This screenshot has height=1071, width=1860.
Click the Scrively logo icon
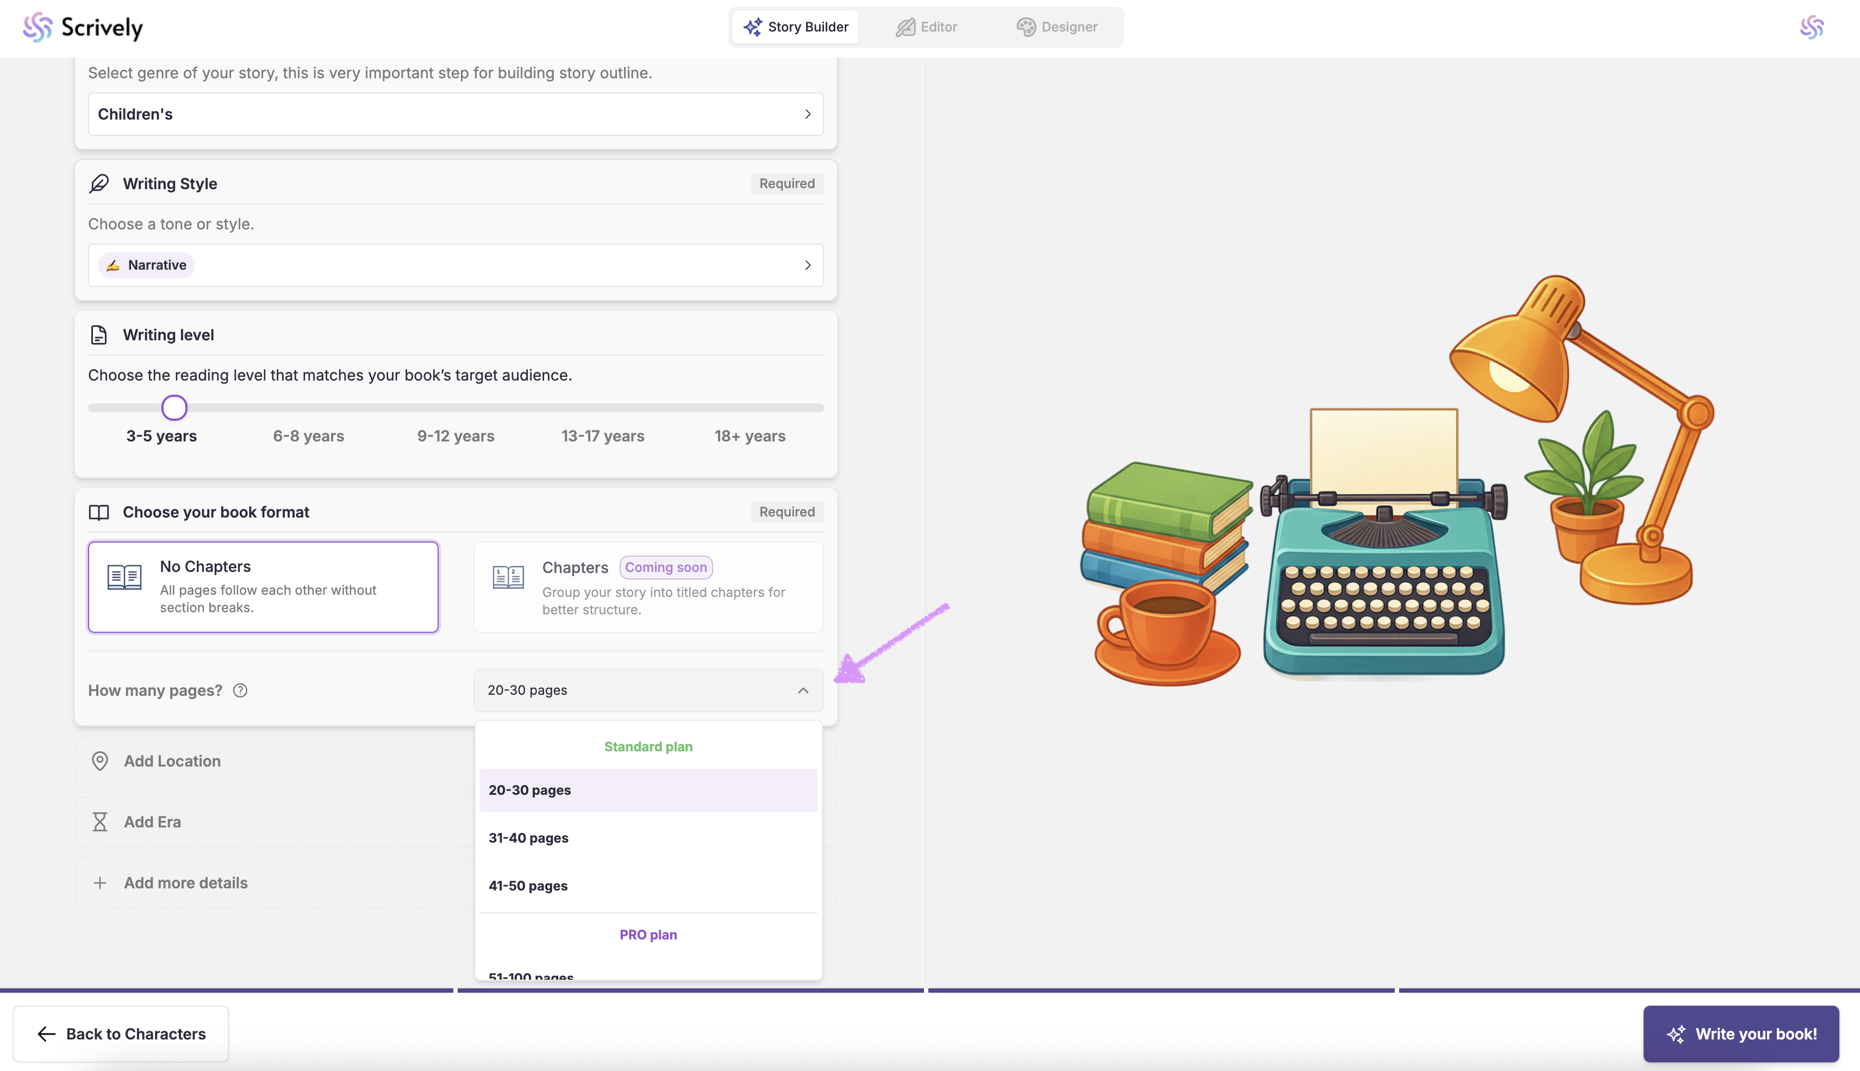tap(37, 27)
